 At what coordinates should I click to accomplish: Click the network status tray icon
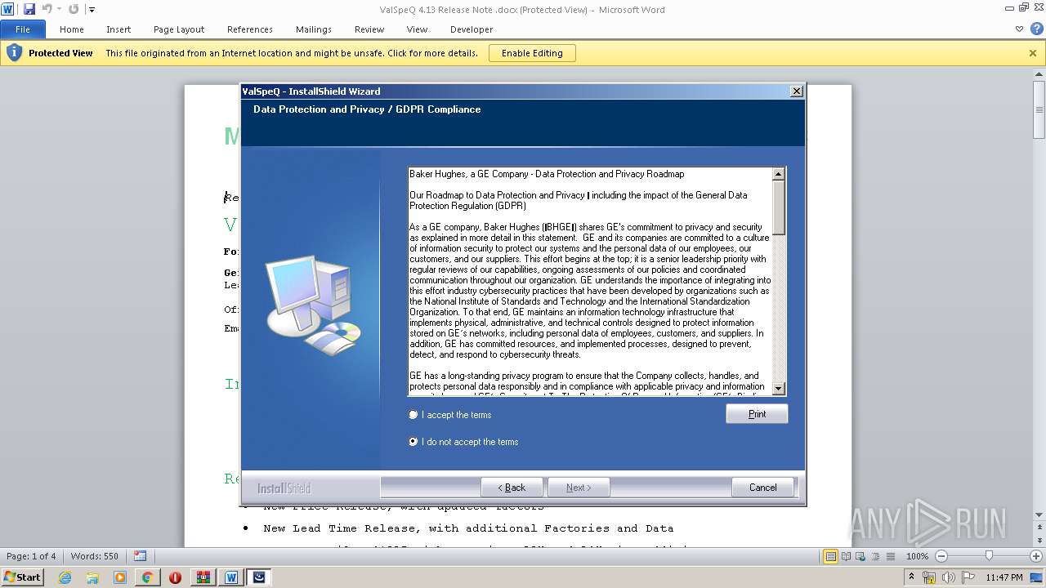click(928, 577)
